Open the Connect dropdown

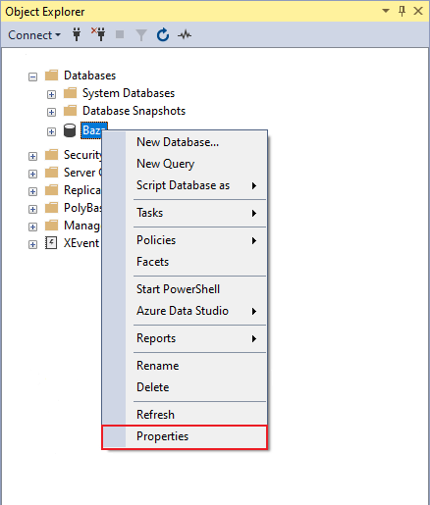click(x=34, y=35)
